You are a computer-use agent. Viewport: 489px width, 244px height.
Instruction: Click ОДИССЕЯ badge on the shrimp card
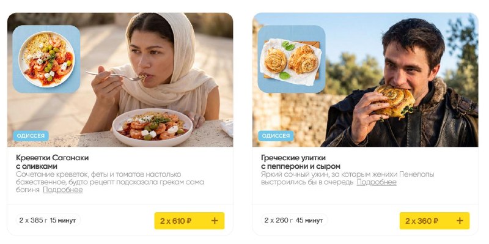click(x=31, y=136)
